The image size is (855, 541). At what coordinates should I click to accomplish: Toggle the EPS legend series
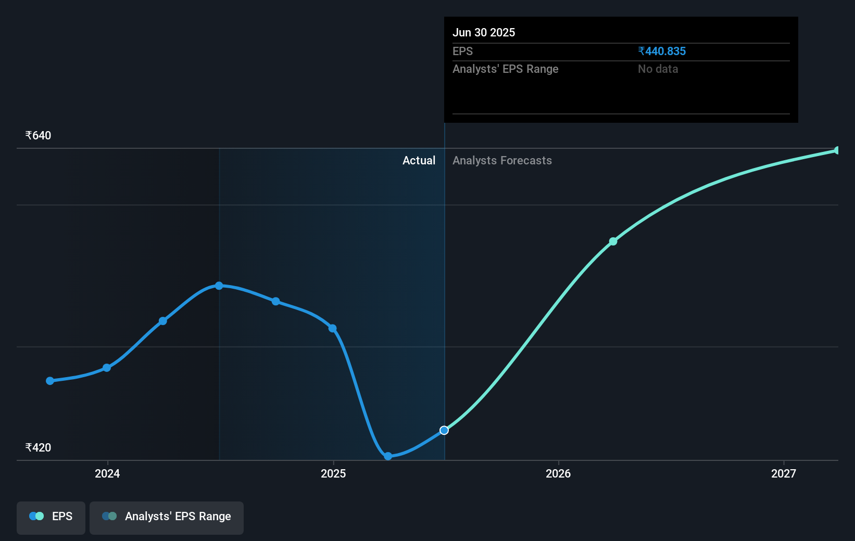click(x=51, y=518)
